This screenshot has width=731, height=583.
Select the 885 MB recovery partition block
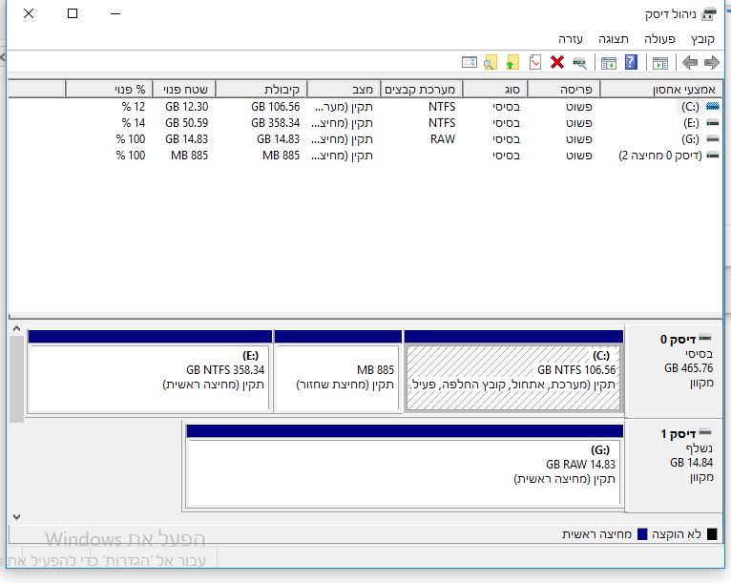338,371
